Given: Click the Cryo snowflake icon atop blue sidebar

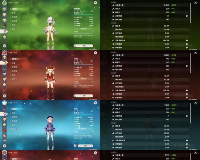Looking at the screenshot, I should click(4, 103).
